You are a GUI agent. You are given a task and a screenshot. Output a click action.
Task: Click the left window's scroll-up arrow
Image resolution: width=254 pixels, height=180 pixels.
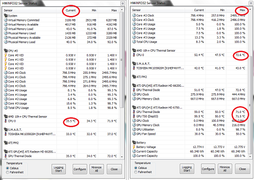122,10
